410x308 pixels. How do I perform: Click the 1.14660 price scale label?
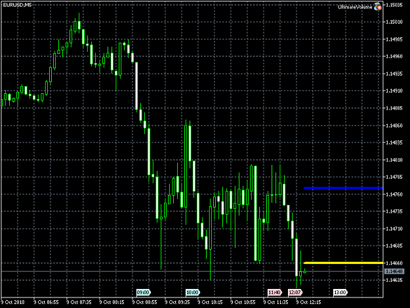394,263
